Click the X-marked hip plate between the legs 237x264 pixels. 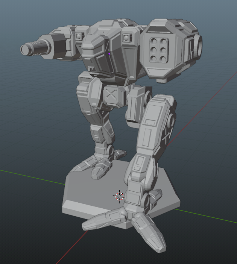(x=111, y=95)
